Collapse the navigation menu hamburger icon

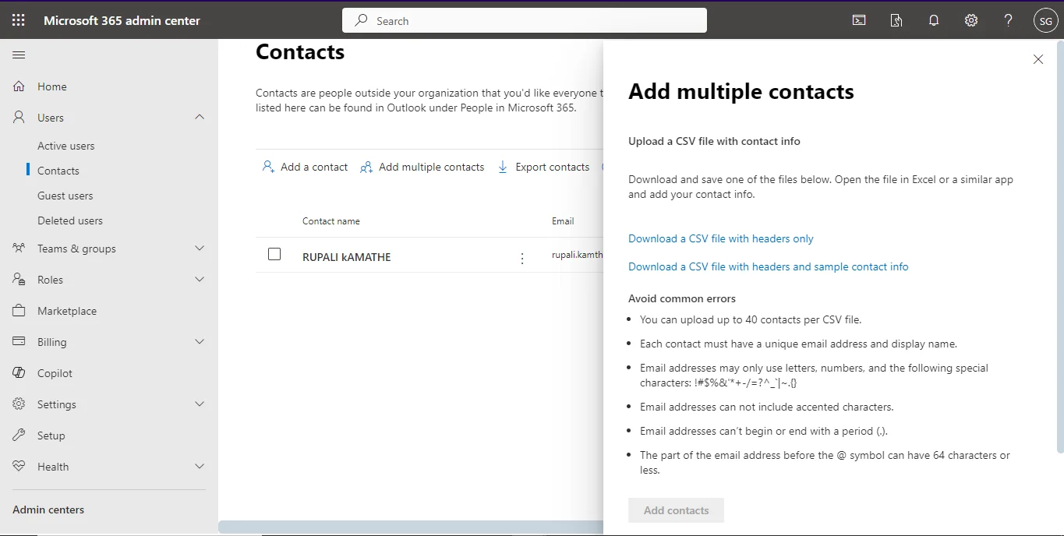(19, 55)
